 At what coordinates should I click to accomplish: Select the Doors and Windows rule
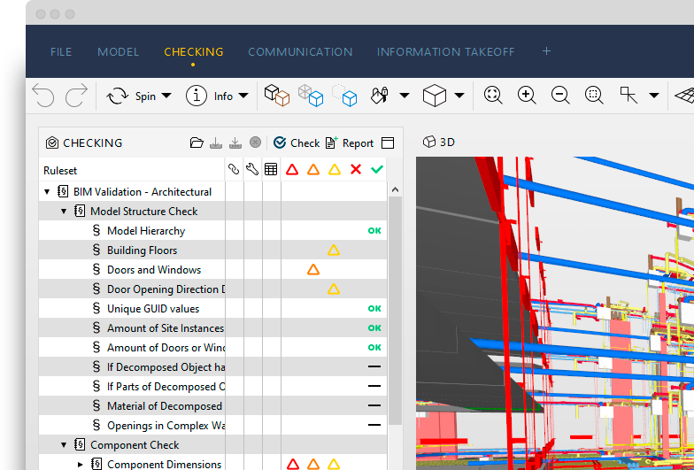pyautogui.click(x=154, y=270)
